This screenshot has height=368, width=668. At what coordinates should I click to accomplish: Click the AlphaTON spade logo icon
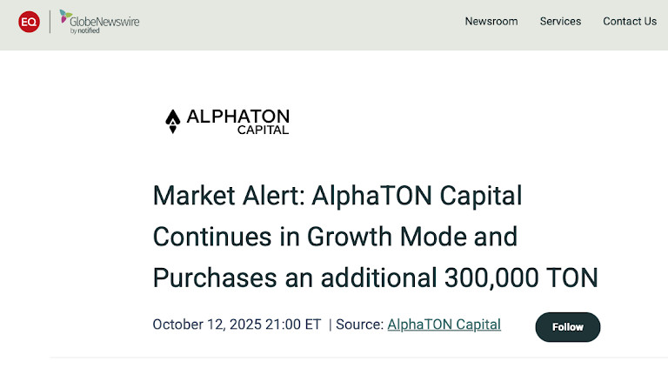[x=172, y=121]
